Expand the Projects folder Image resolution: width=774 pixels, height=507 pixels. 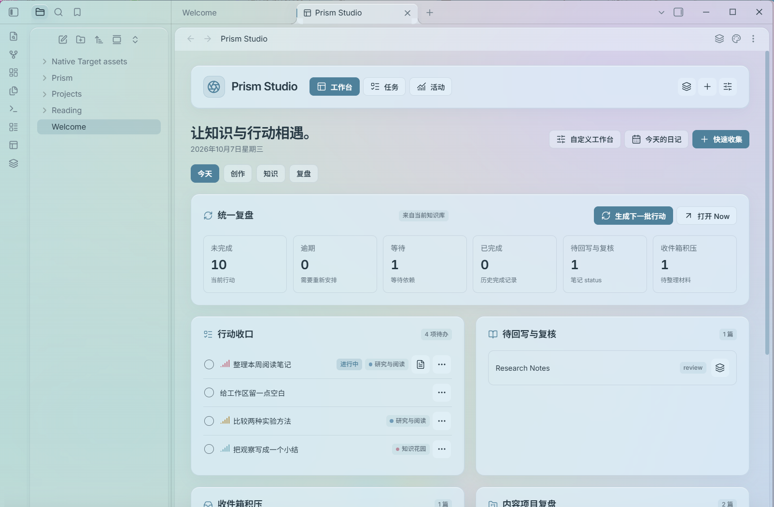(x=44, y=94)
